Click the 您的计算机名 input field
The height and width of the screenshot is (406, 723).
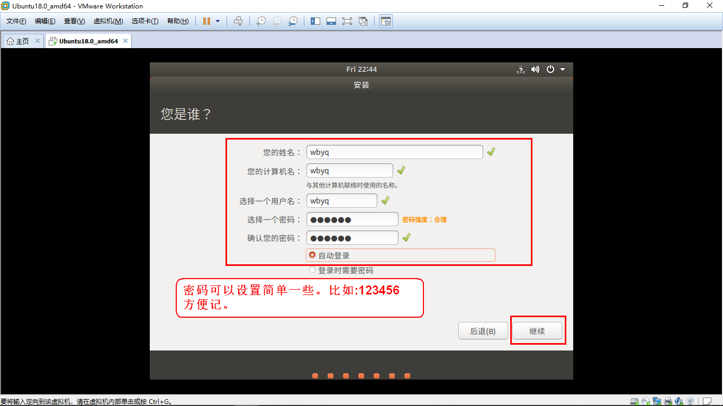click(350, 171)
